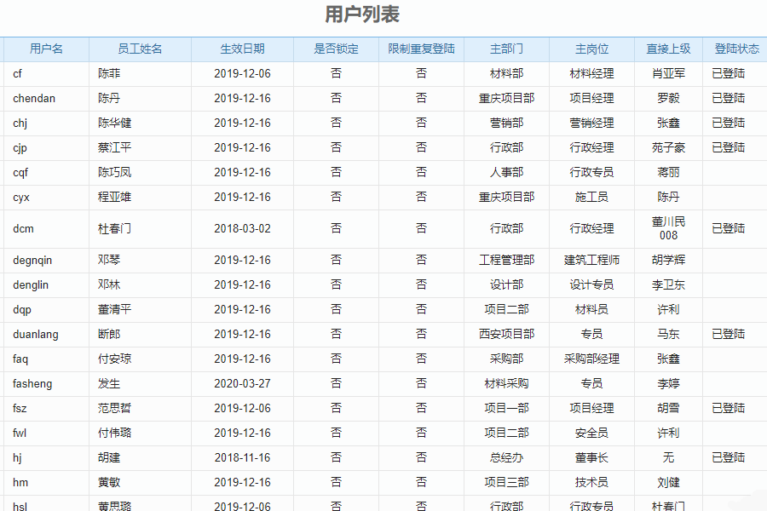
Task: Click employee name 程亚雄
Action: (114, 197)
